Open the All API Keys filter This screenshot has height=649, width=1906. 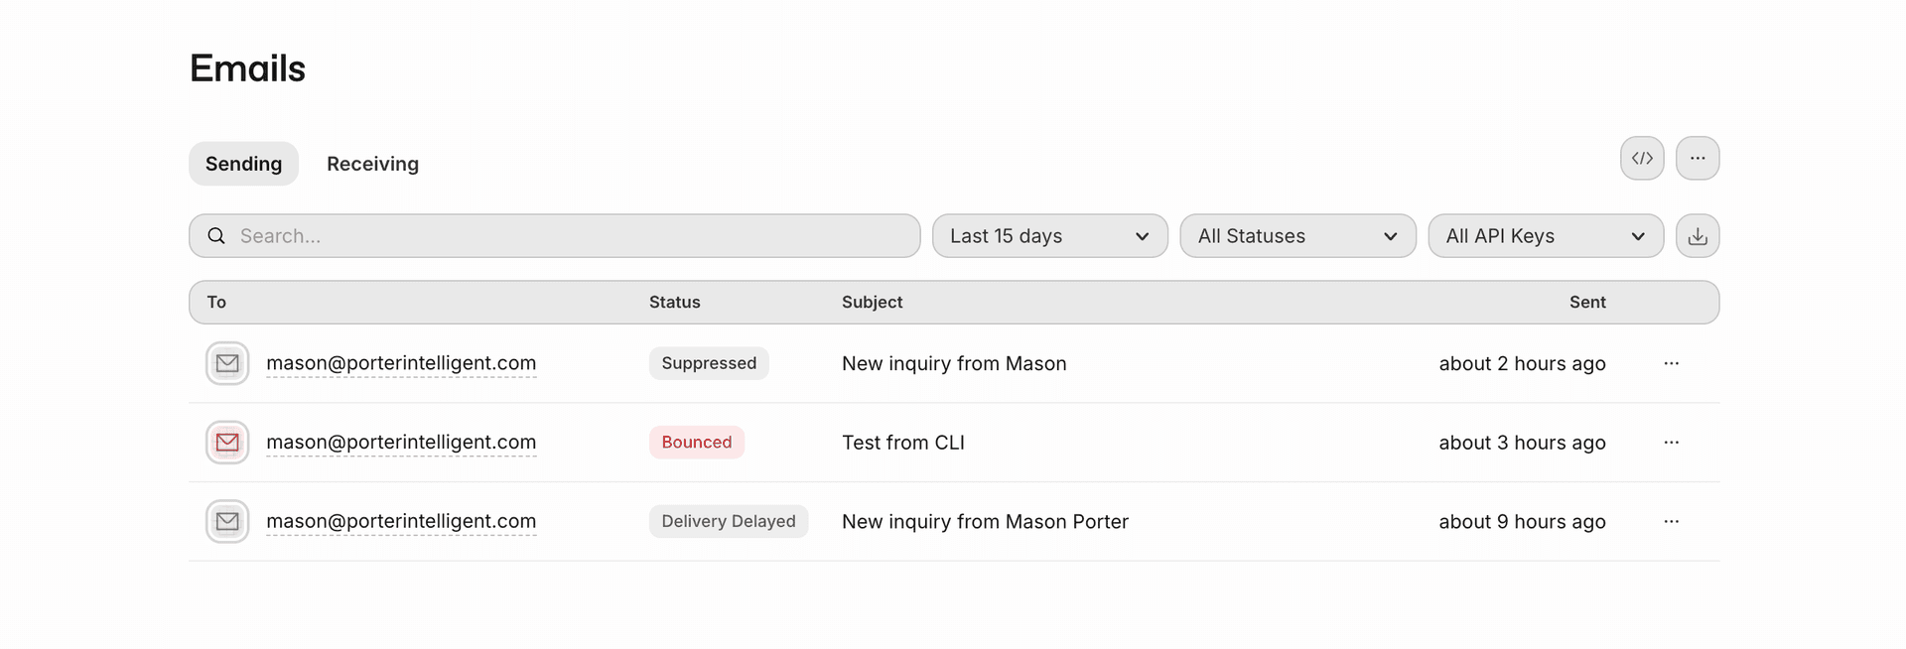[x=1545, y=235]
